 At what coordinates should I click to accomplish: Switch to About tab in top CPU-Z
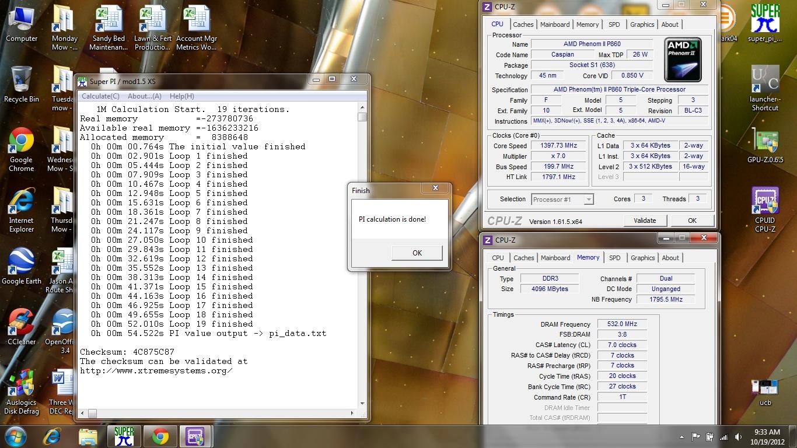(670, 24)
